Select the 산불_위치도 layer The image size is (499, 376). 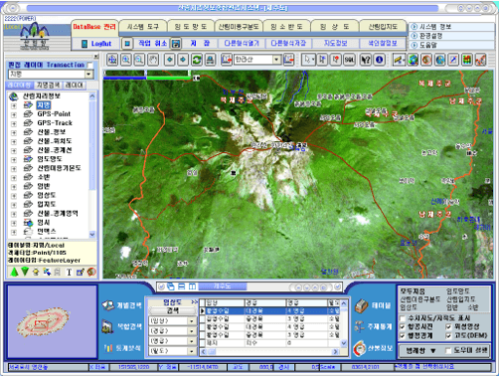55,141
